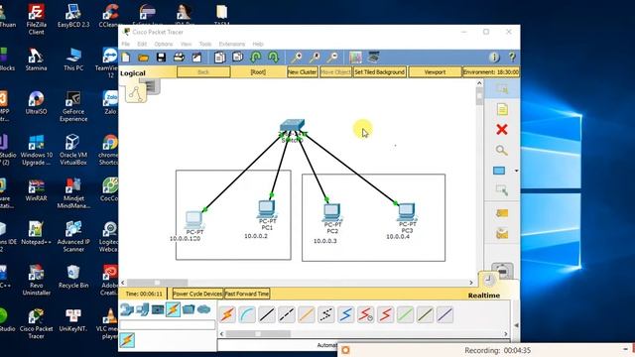Image resolution: width=635 pixels, height=357 pixels.
Task: Click the Environment time button
Action: point(491,72)
